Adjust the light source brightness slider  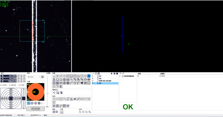coord(47,93)
